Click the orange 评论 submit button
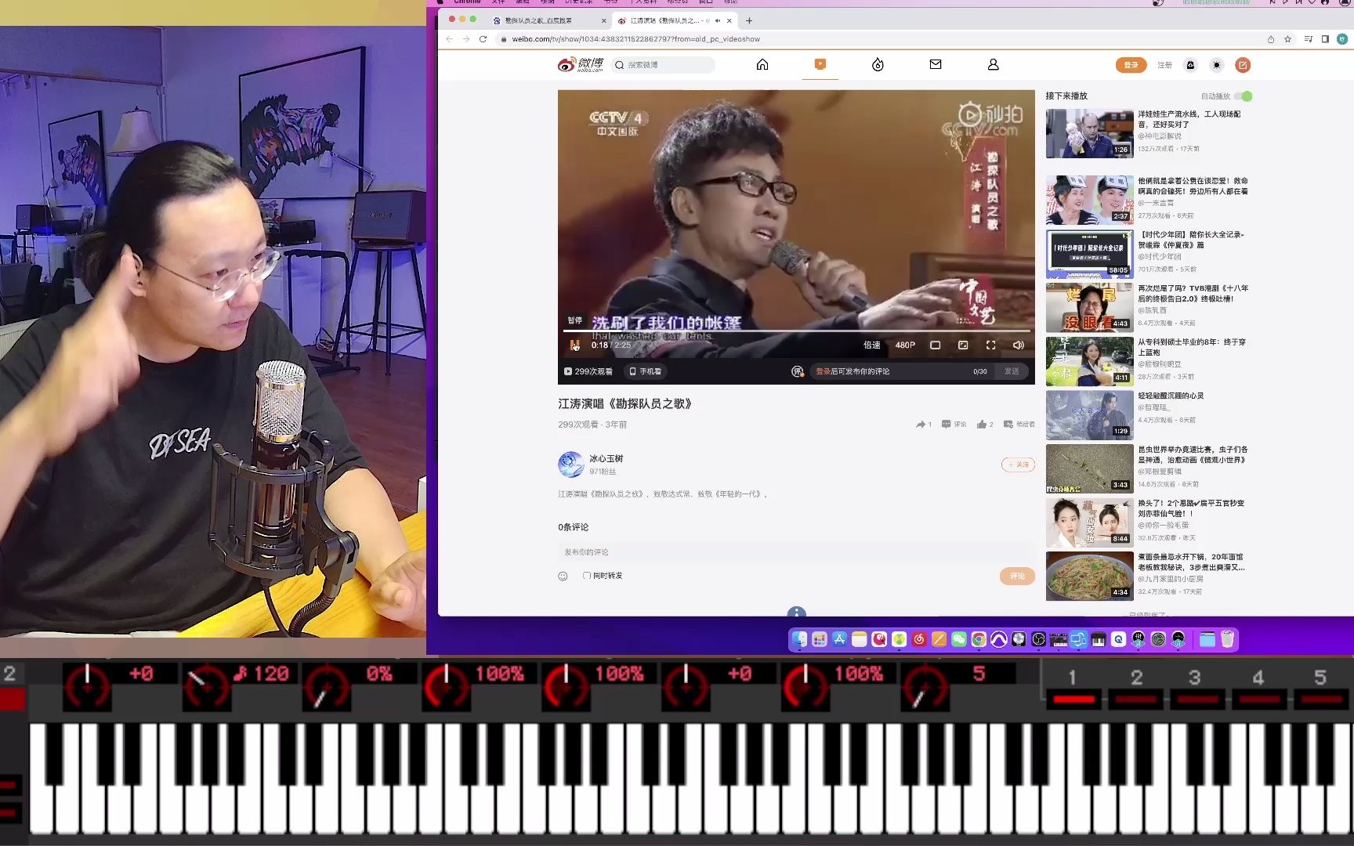1354x846 pixels. [x=1017, y=576]
